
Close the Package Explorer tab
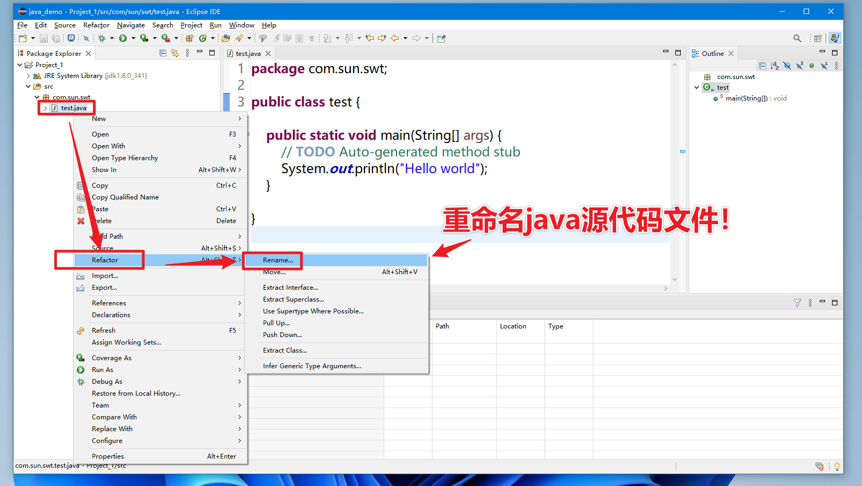click(x=88, y=53)
